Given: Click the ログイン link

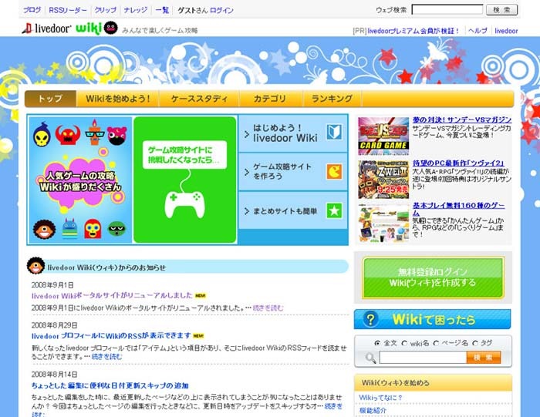Looking at the screenshot, I should (222, 10).
